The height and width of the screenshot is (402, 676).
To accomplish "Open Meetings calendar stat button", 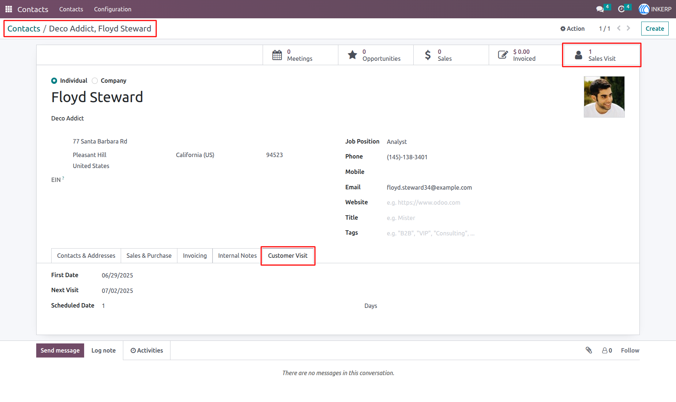I will (300, 55).
